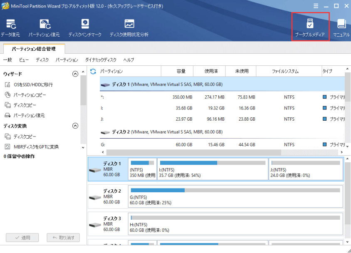Sort by ファイルシステム column header
This screenshot has width=351, height=253.
point(289,71)
